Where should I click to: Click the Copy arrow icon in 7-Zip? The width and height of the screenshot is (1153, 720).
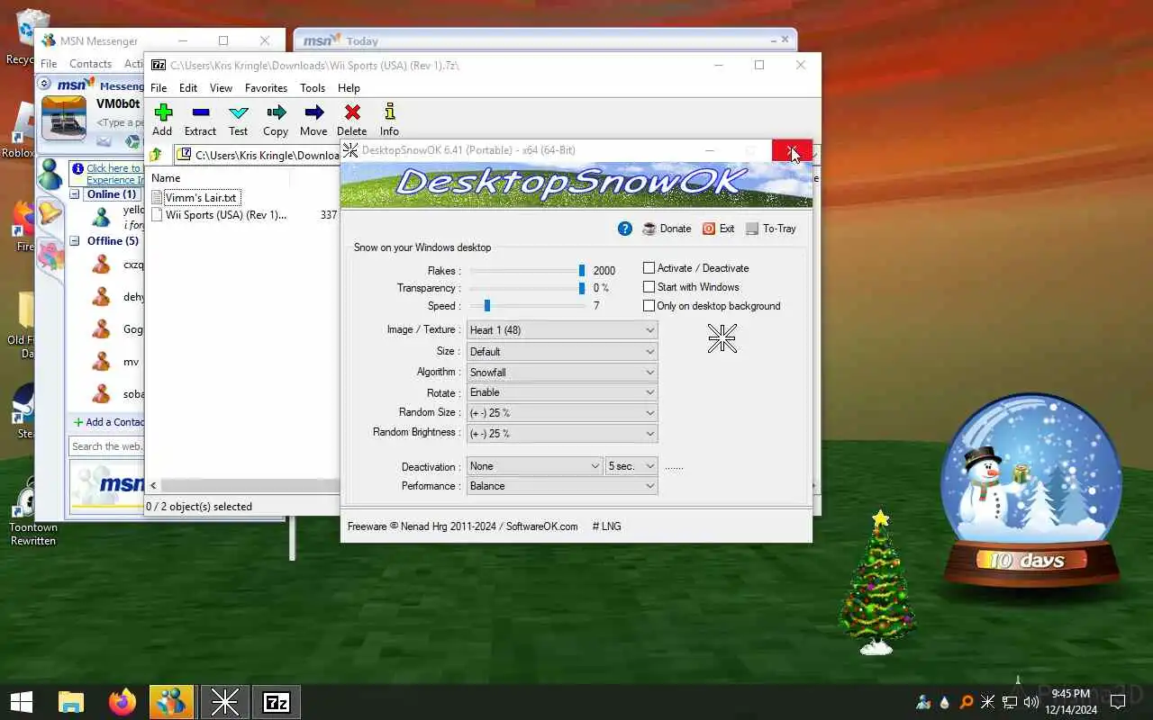pos(276,112)
